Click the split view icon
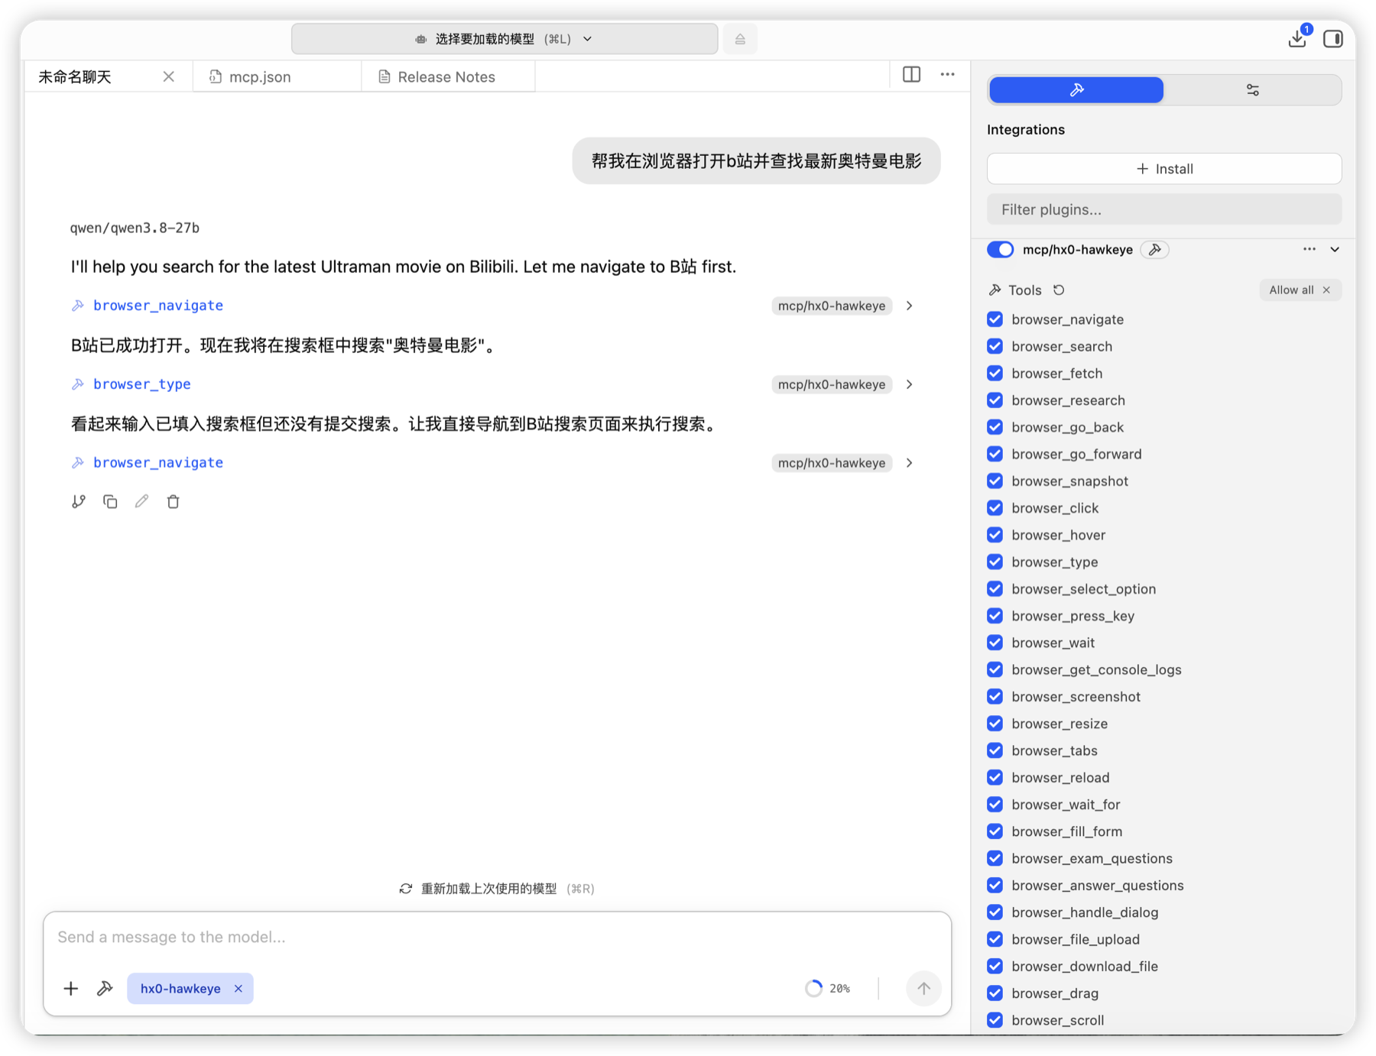Viewport: 1376px width, 1056px height. pos(911,74)
